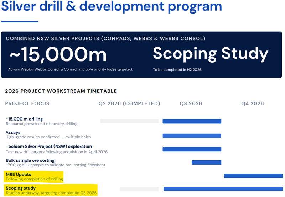Click the highlighted 'MRE Update' row title
Image resolution: width=285 pixels, height=197 pixels.
pos(19,174)
